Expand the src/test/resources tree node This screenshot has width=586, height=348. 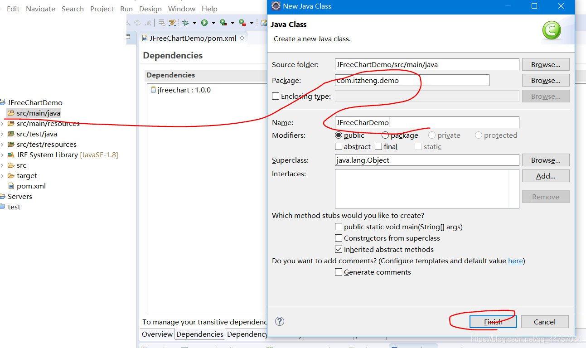click(2, 144)
